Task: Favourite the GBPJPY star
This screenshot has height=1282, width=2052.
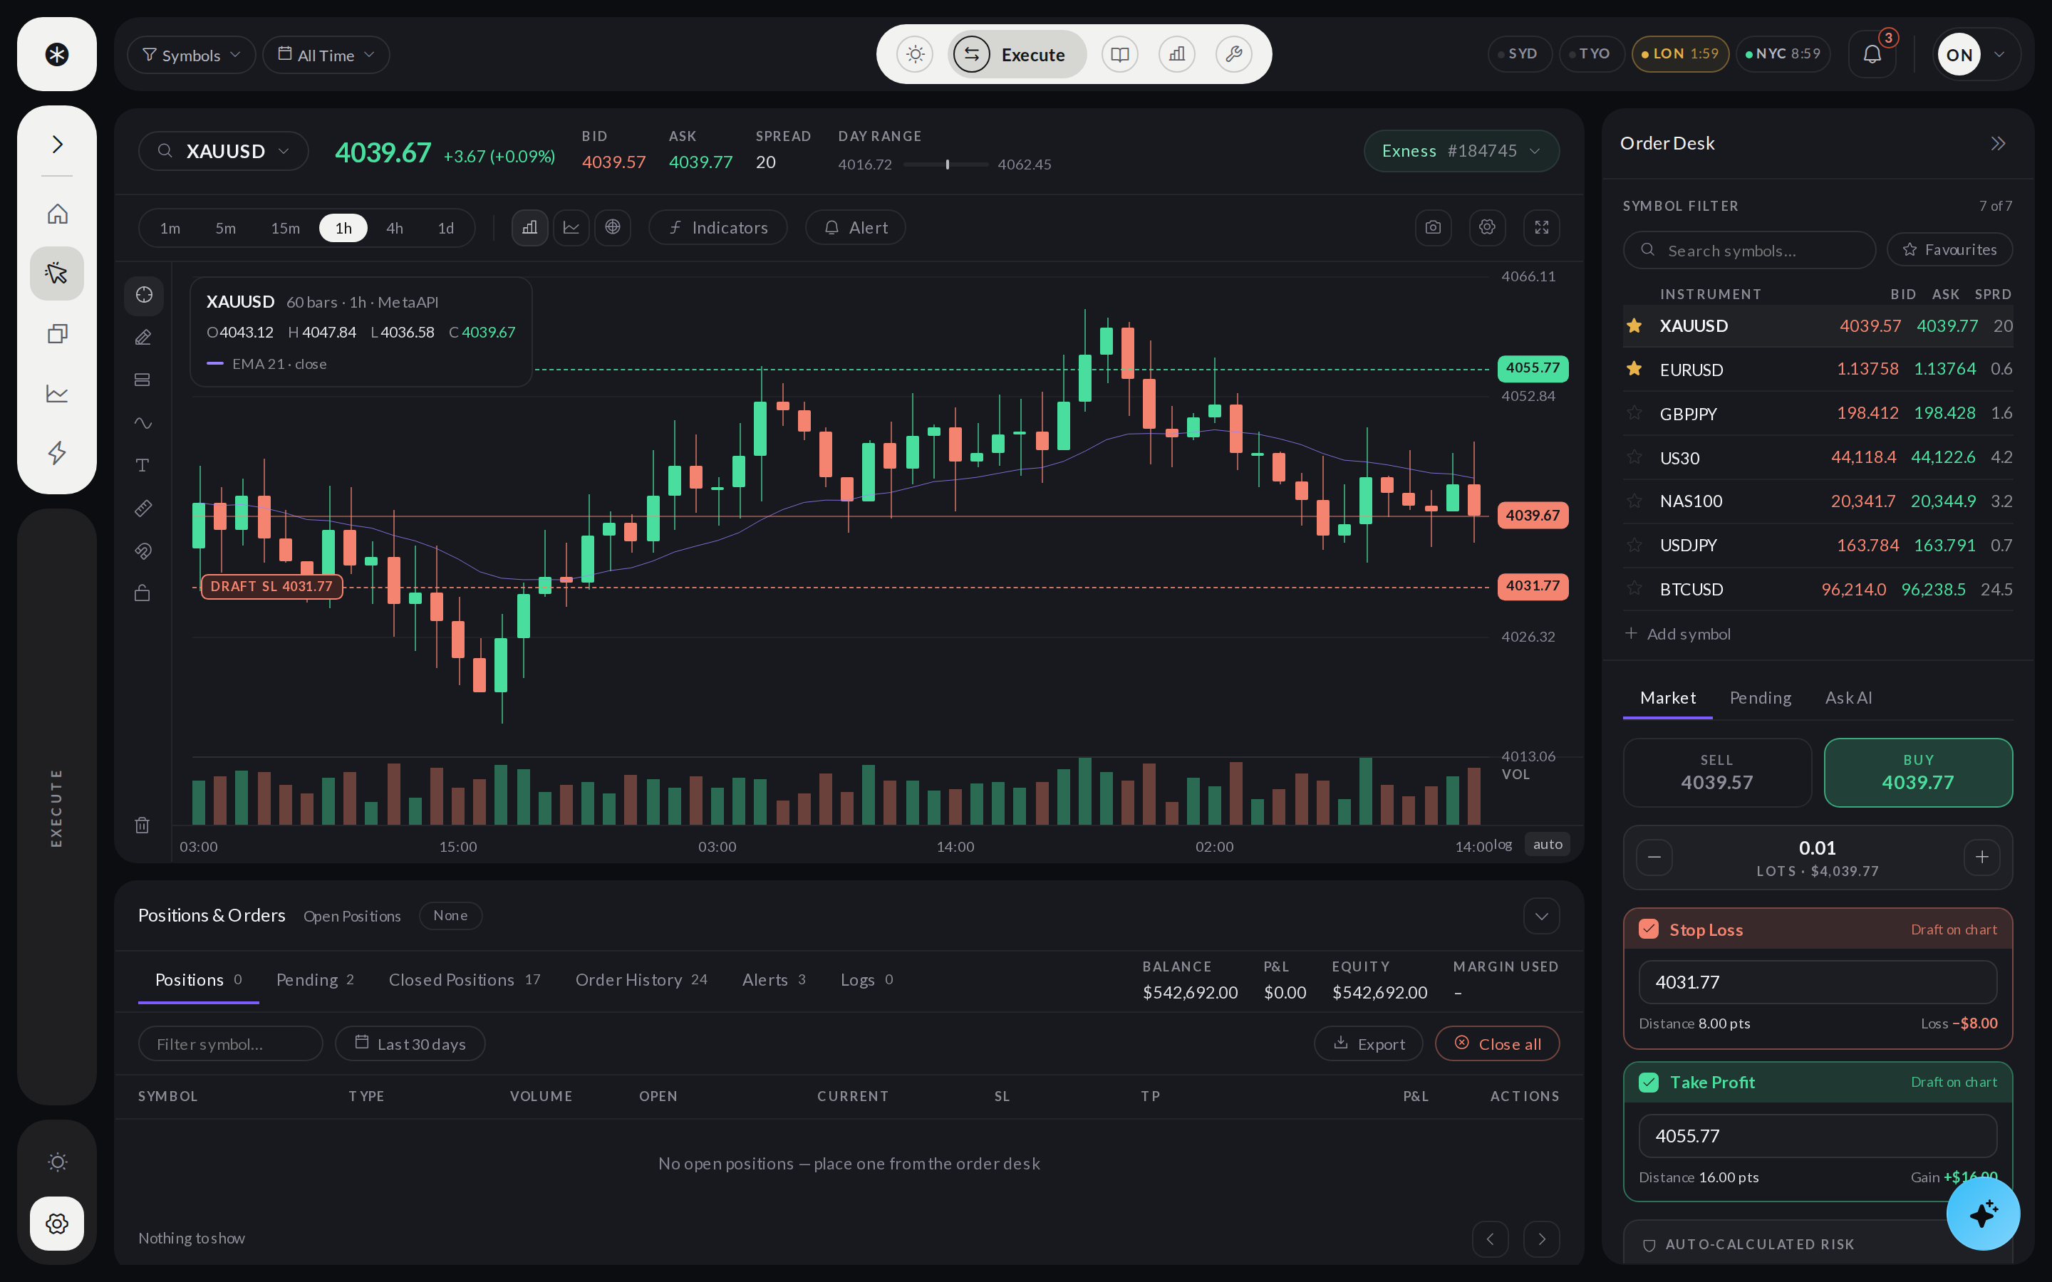Action: click(x=1634, y=413)
